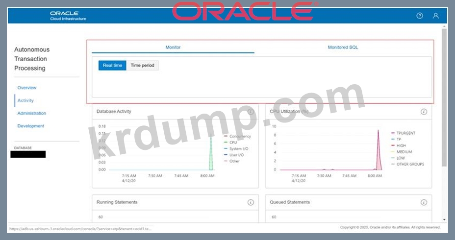The width and height of the screenshot is (455, 240).
Task: Click the Autonomous Transaction Processing heading
Action: point(32,59)
